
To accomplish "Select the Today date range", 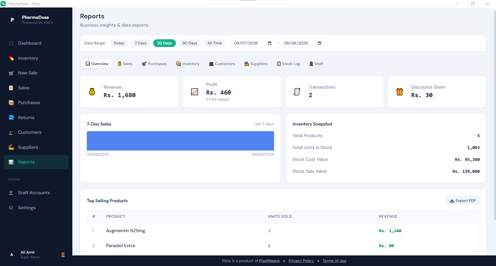I will click(119, 43).
